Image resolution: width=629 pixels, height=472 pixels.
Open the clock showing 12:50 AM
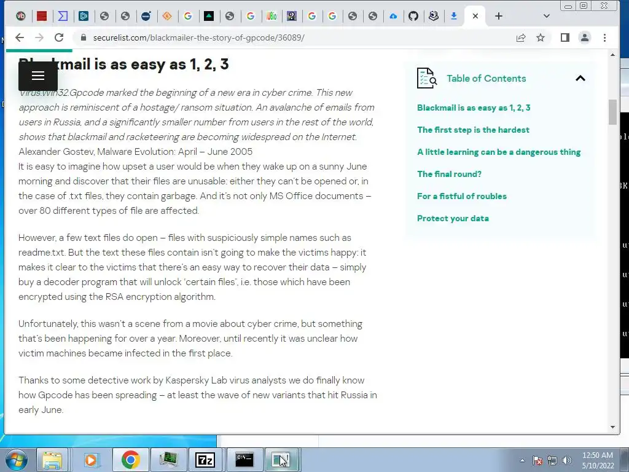click(x=598, y=460)
